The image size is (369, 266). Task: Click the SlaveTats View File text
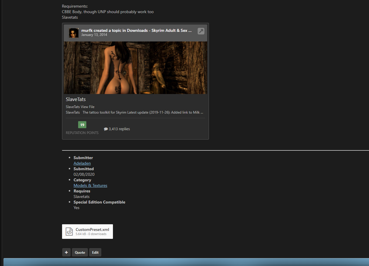click(80, 107)
